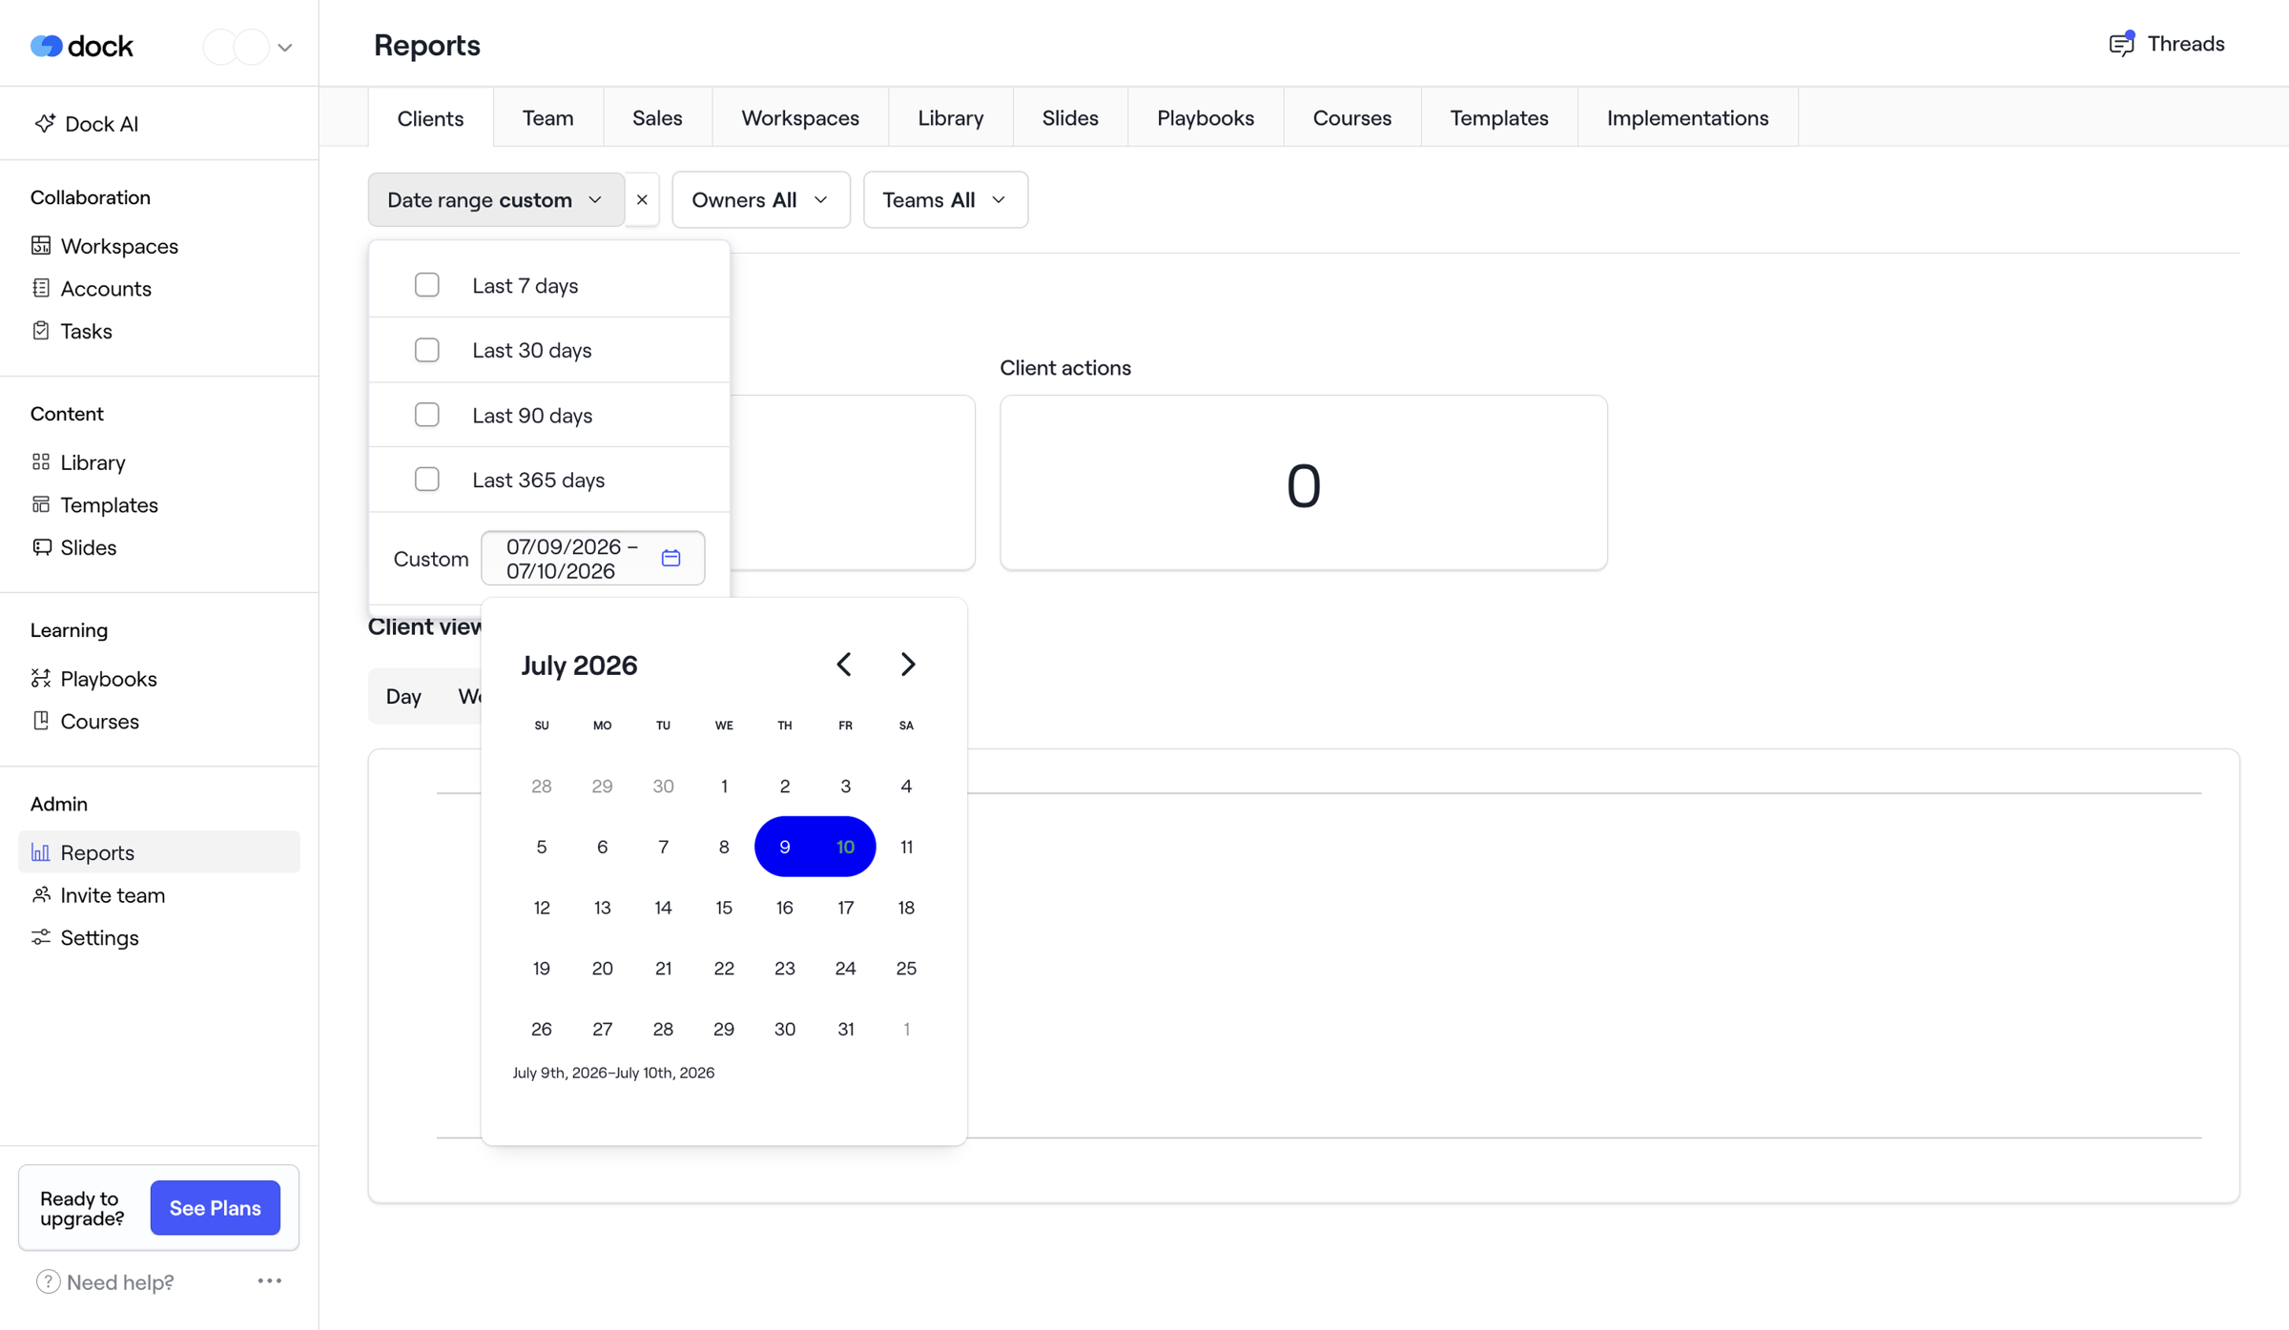Check the Last 365 days box
Viewport: 2289px width, 1330px height.
427,480
